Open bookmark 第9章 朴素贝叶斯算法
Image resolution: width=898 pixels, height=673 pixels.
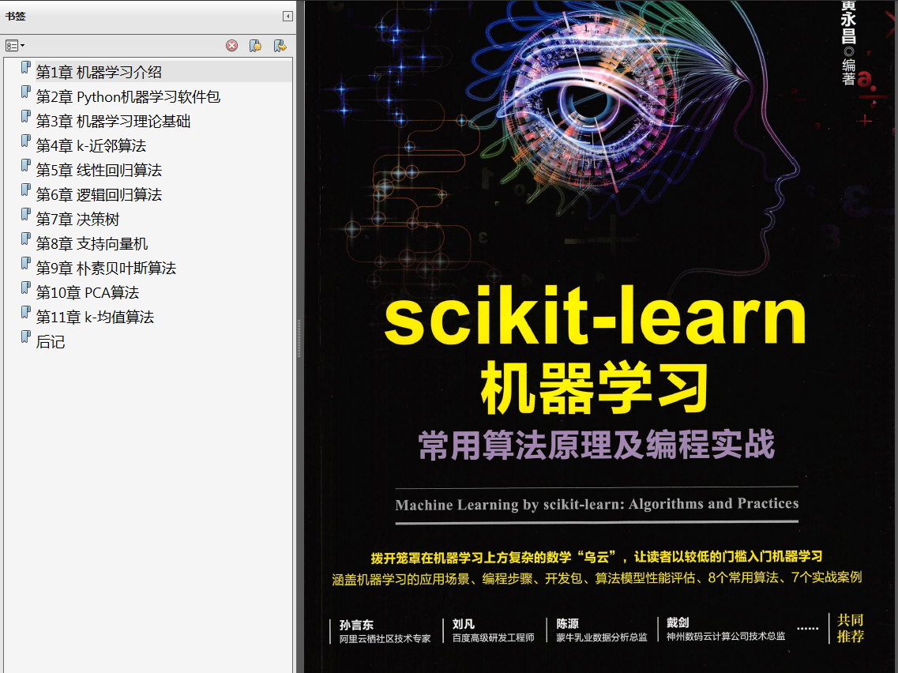106,268
